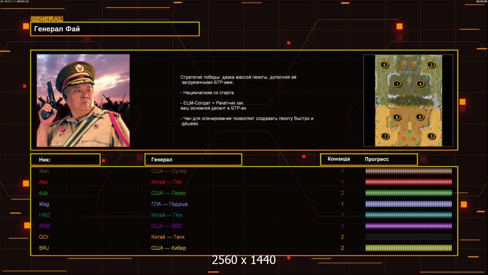This screenshot has height=275, width=488.
Task: Select player nickname 'dub'
Action: click(43, 193)
